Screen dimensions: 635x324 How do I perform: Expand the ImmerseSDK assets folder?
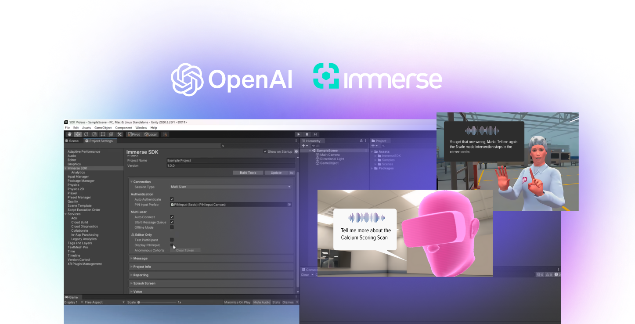click(x=375, y=156)
